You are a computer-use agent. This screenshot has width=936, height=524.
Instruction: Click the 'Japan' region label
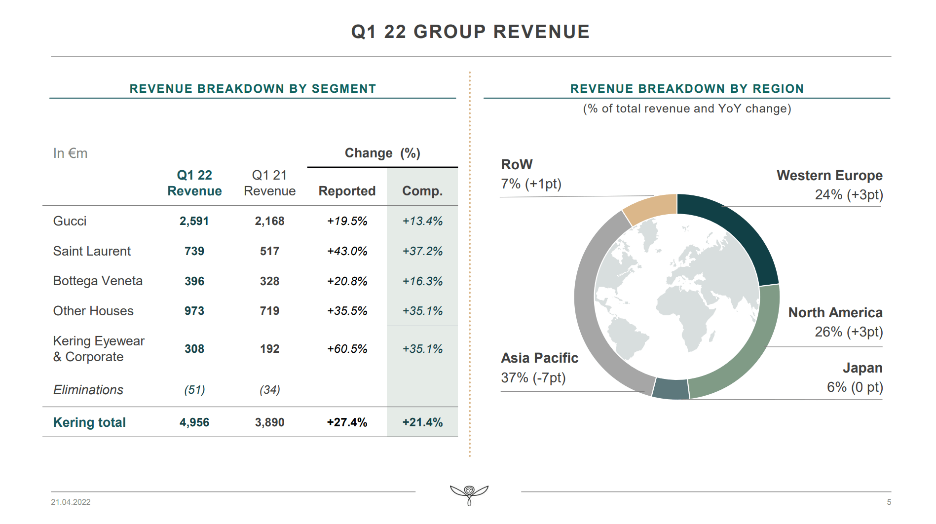(x=862, y=368)
